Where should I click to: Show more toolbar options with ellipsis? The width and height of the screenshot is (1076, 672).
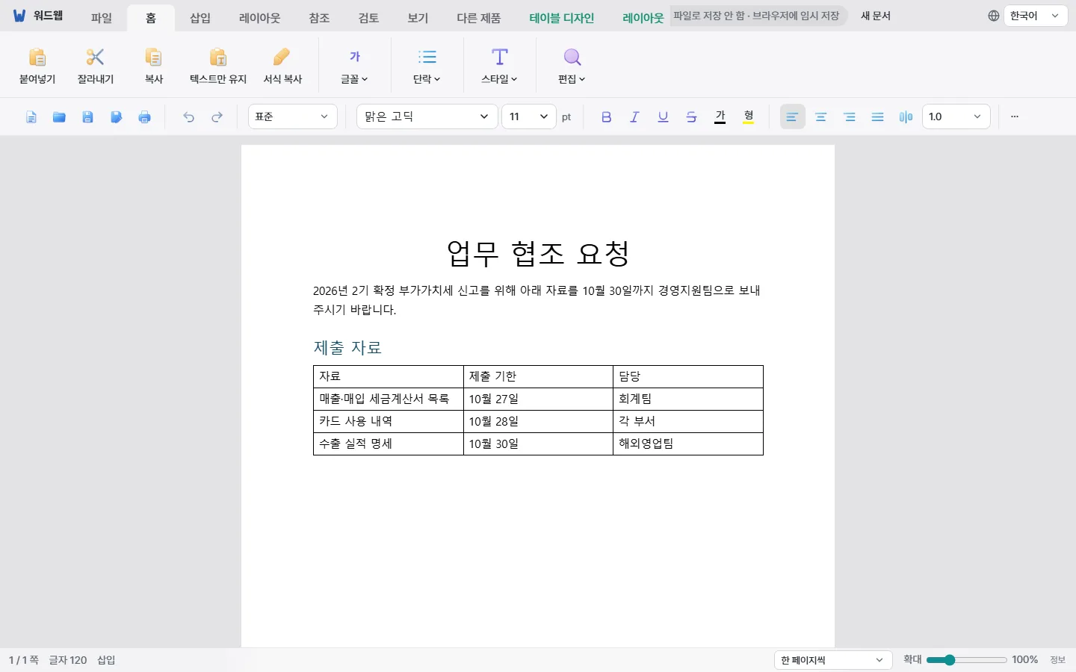pyautogui.click(x=1015, y=117)
